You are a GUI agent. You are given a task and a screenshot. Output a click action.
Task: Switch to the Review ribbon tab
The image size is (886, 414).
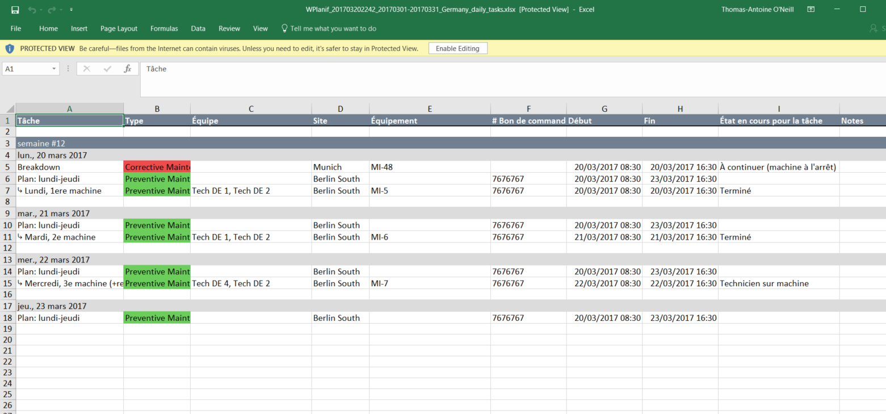[x=229, y=28]
